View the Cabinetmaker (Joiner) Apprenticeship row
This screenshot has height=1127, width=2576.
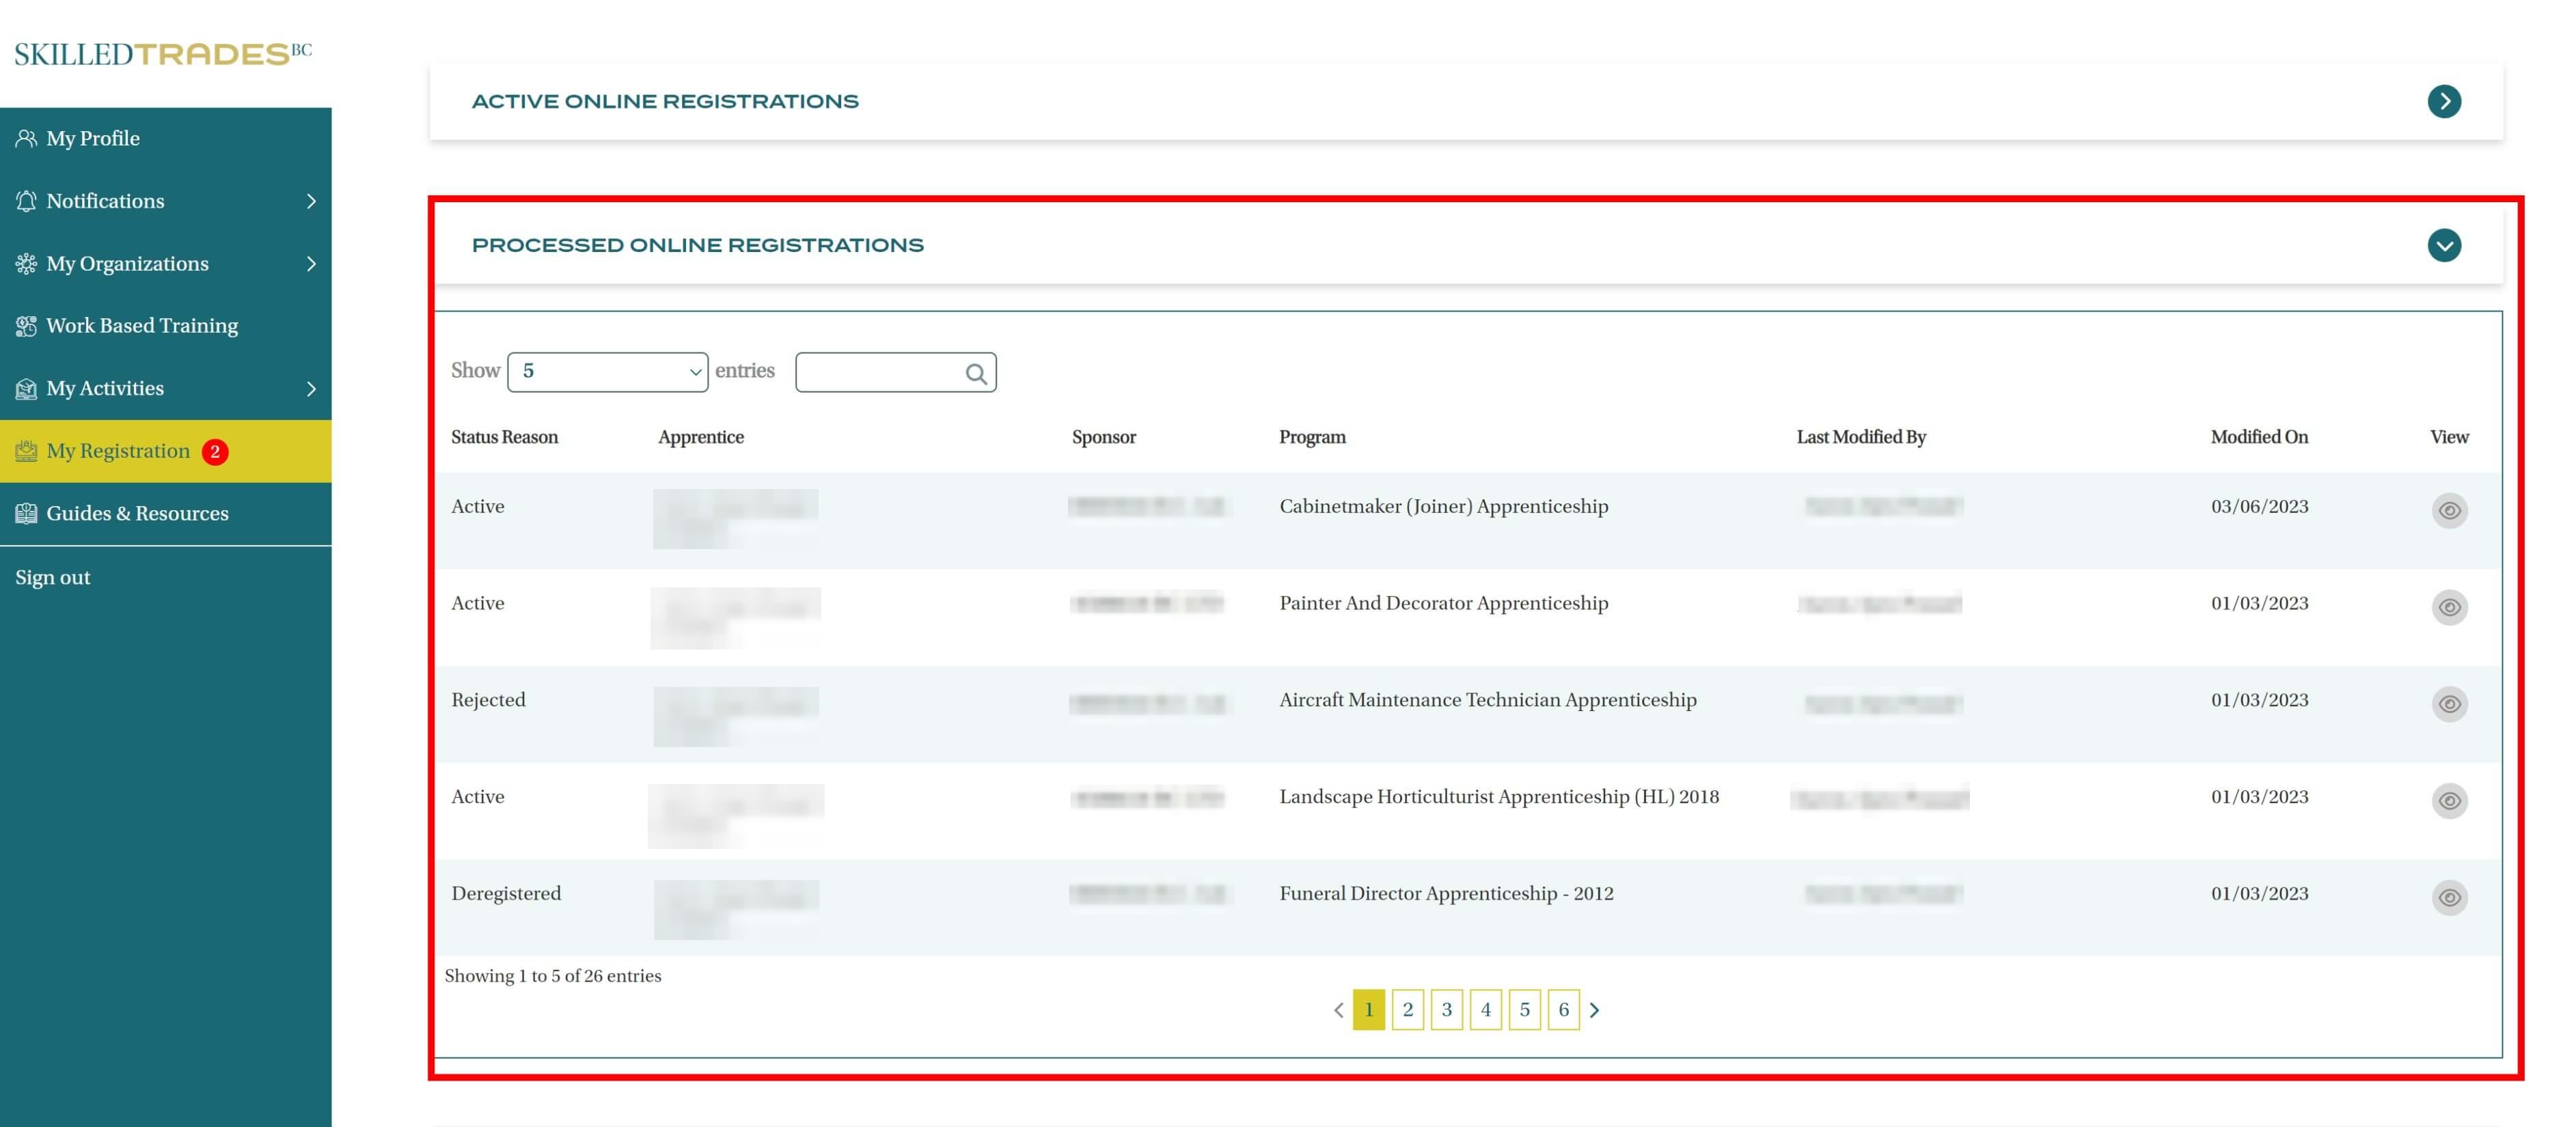point(2448,510)
